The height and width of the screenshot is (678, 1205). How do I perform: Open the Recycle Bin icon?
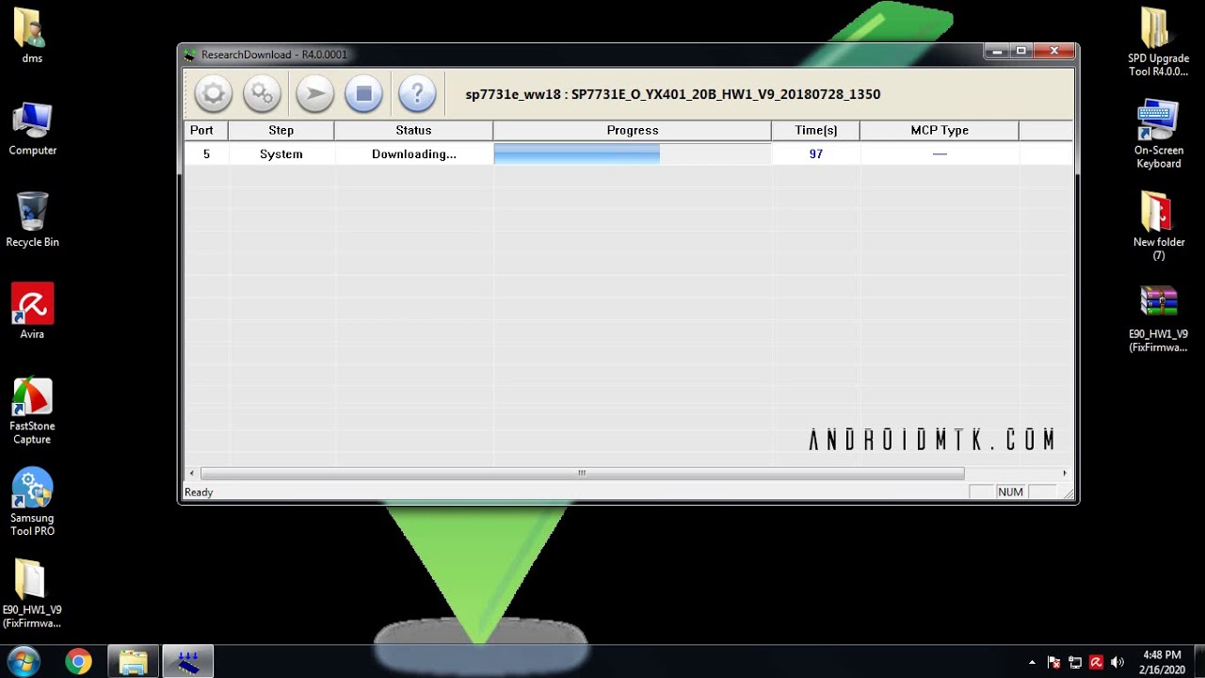(32, 219)
